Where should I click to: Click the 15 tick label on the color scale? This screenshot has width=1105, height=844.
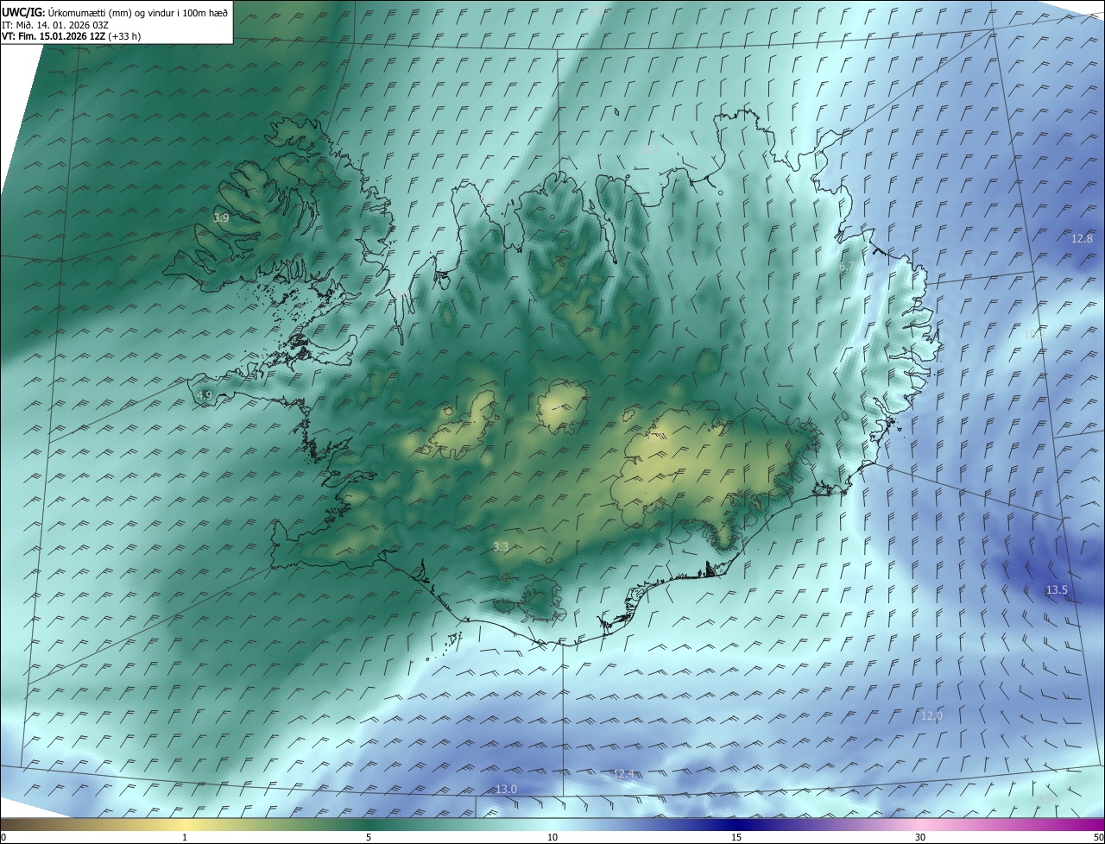(736, 837)
